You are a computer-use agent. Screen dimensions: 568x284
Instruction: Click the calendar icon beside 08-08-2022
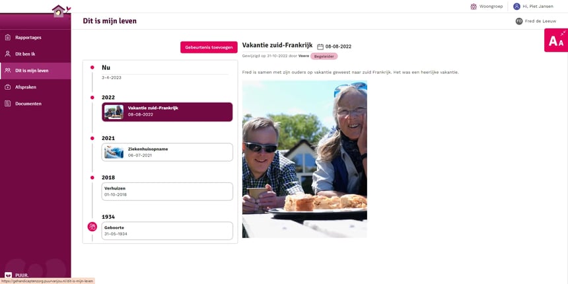(x=320, y=46)
